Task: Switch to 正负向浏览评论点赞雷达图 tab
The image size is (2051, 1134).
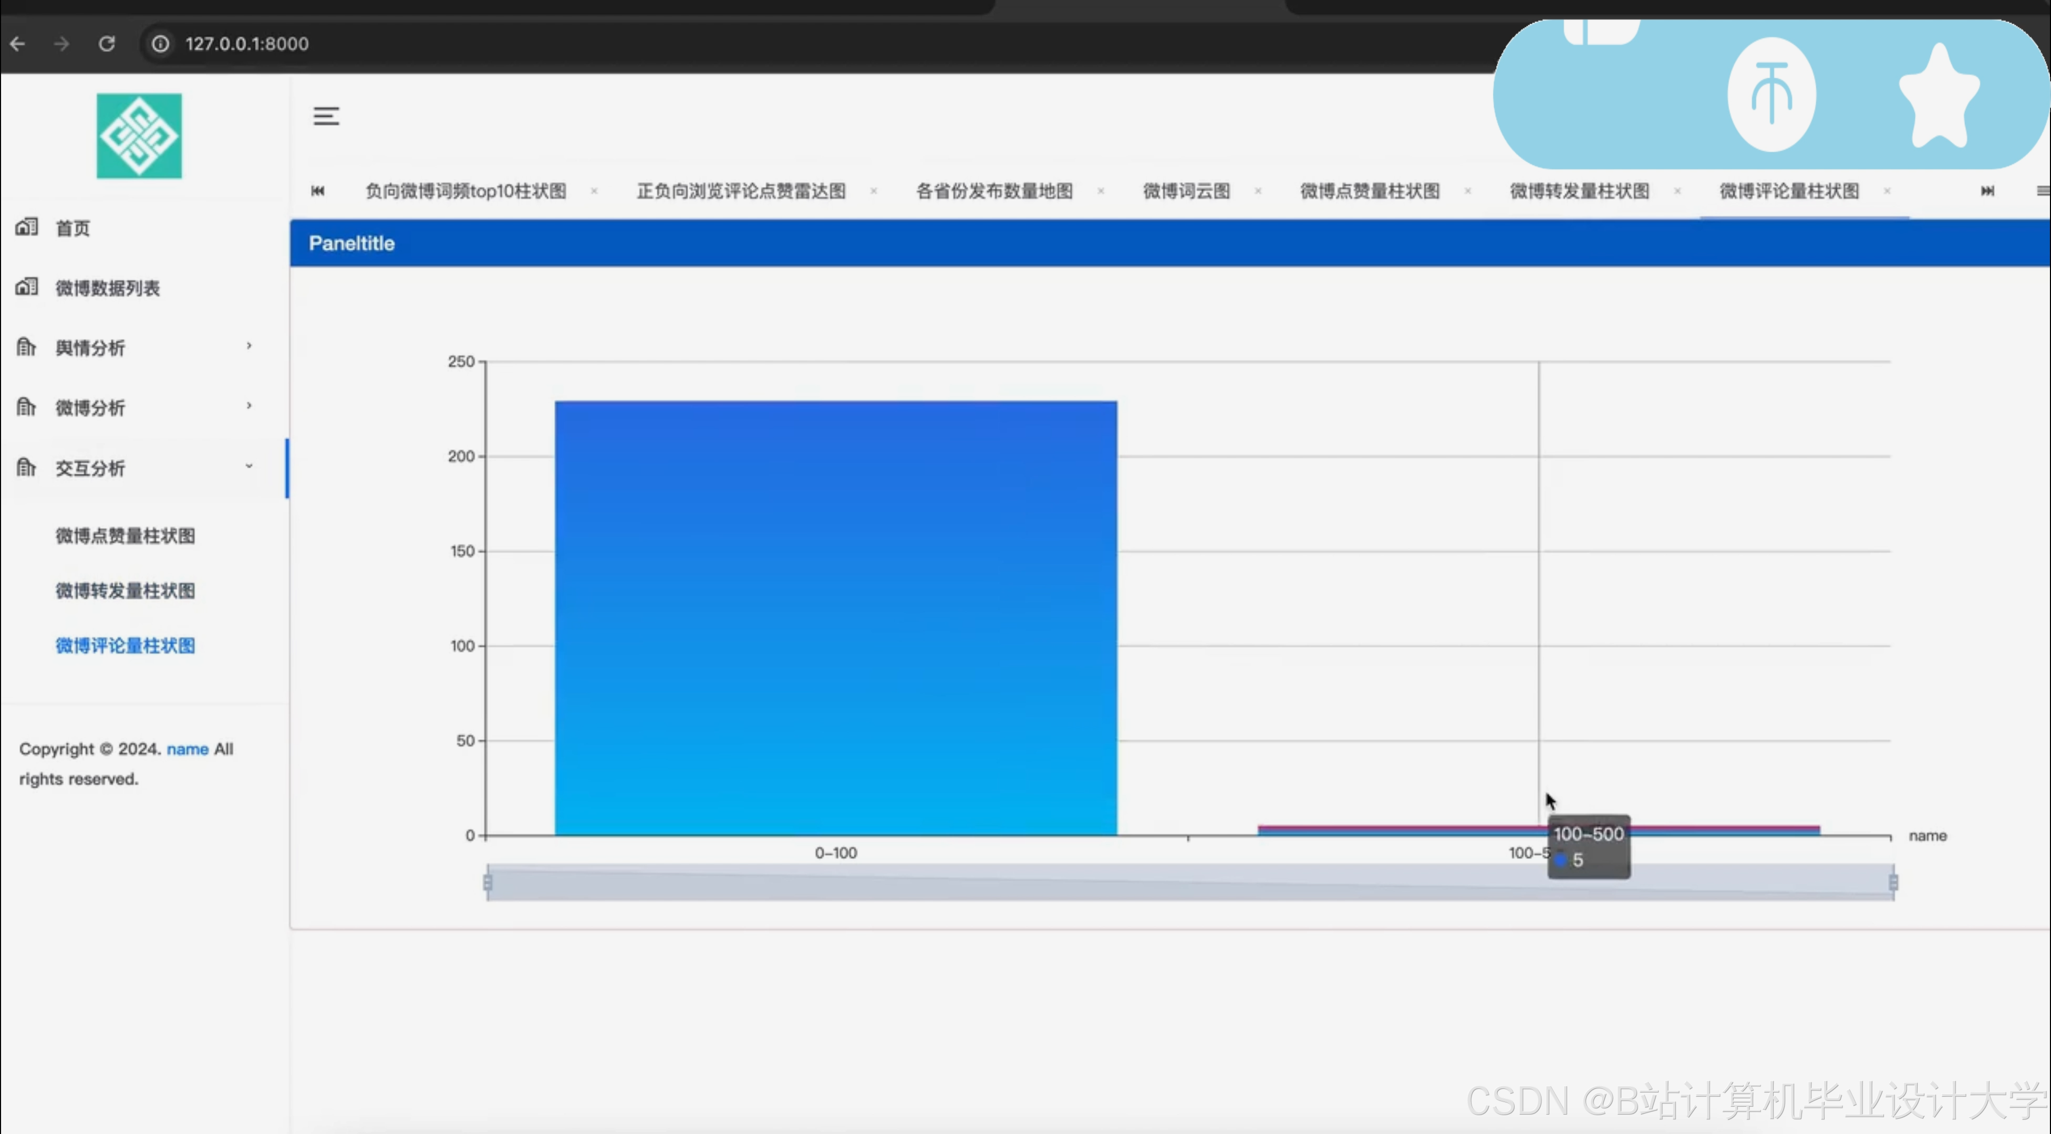Action: pyautogui.click(x=741, y=191)
